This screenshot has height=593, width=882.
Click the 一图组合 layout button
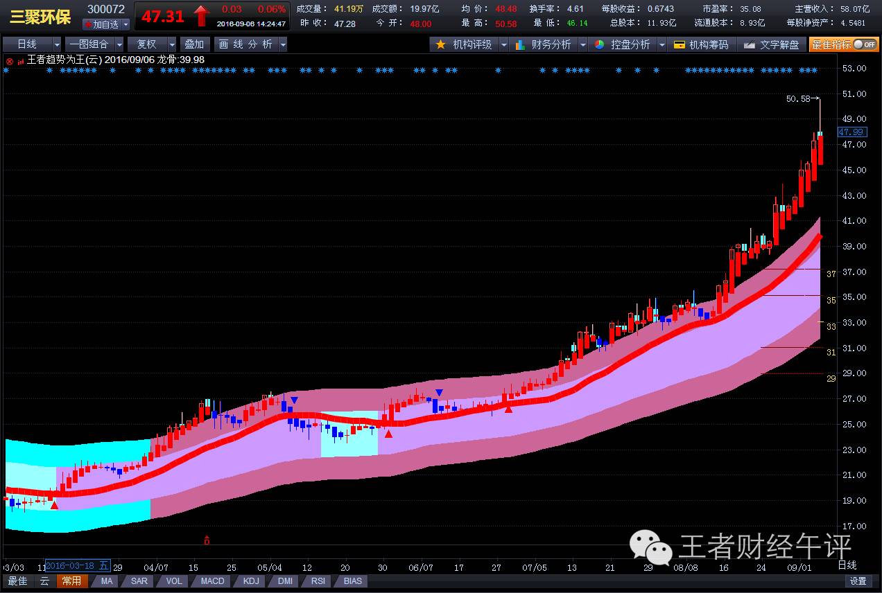point(89,44)
